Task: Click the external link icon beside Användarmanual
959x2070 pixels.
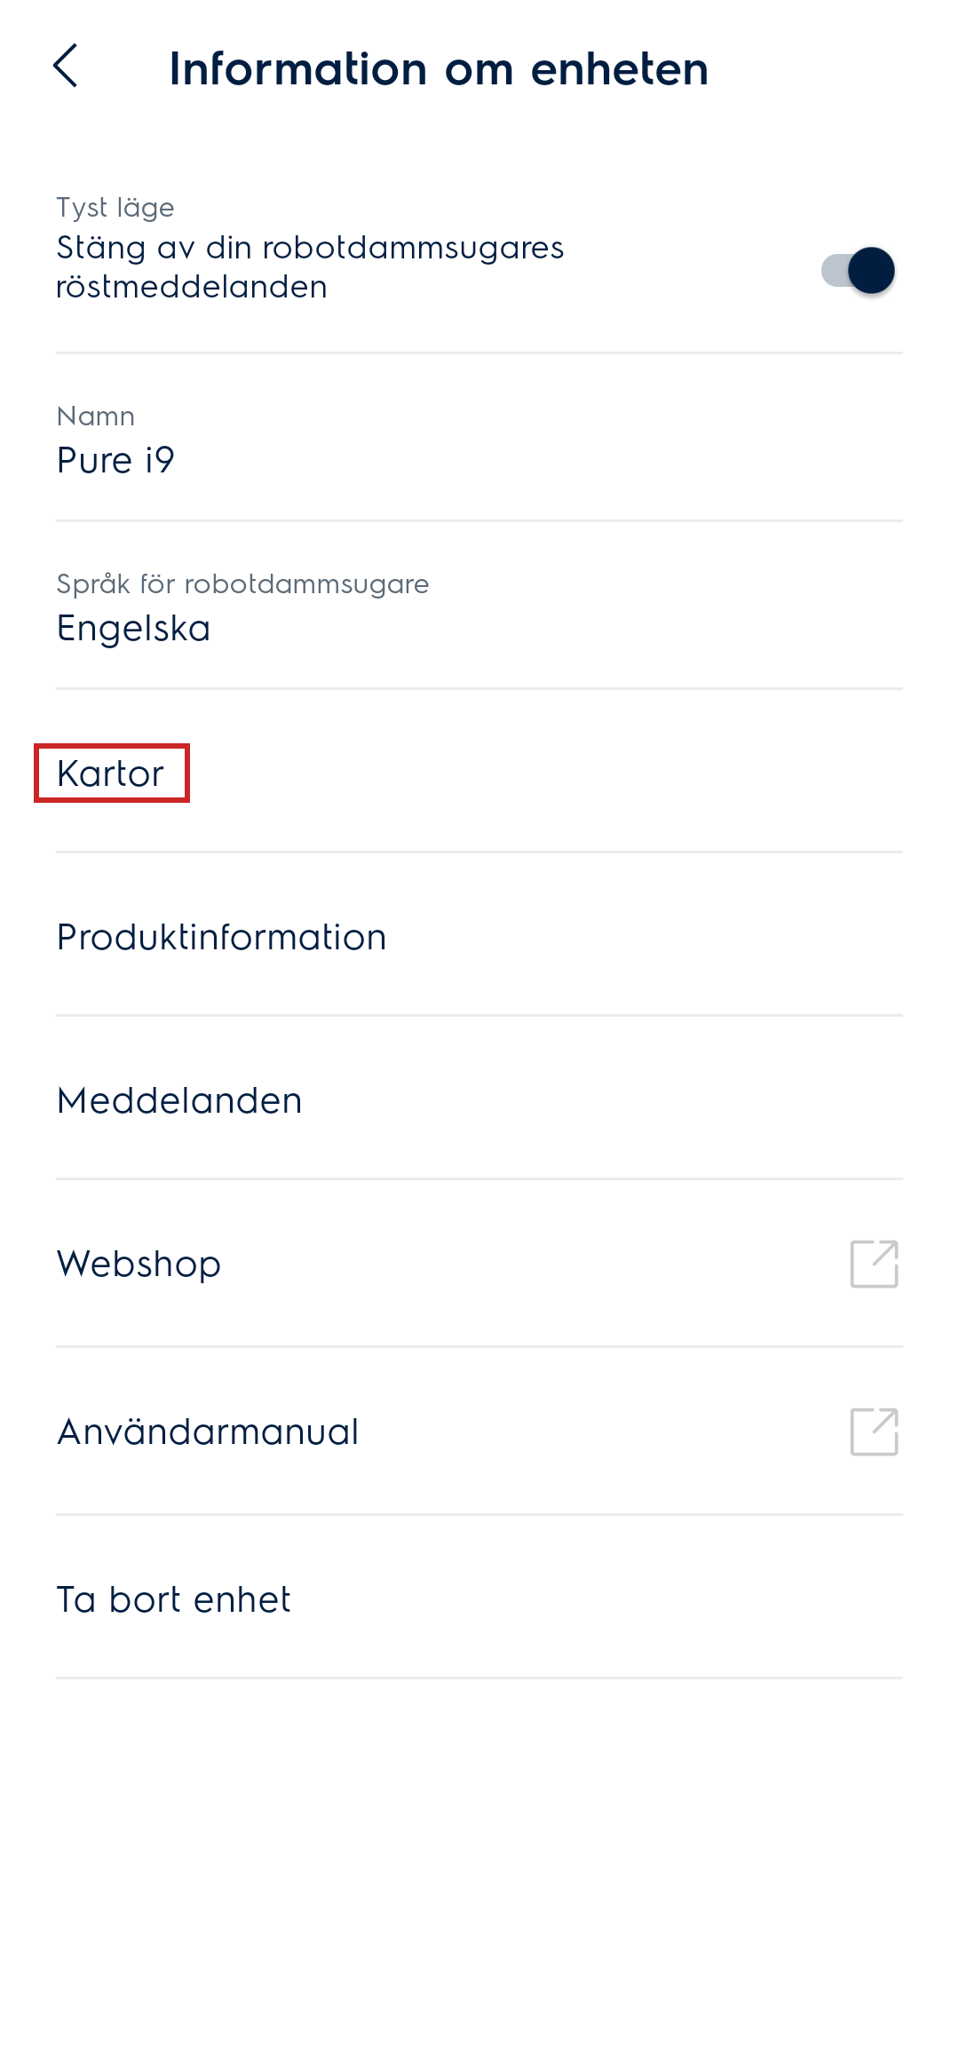Action: [874, 1432]
